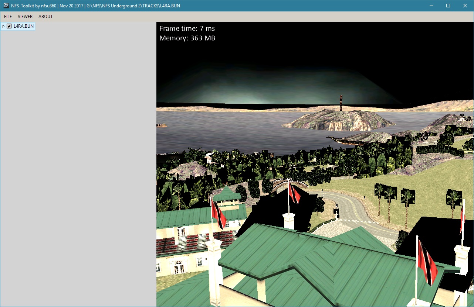Uncheck the L4RA.BUN checkbox
This screenshot has width=474, height=307.
pyautogui.click(x=9, y=26)
